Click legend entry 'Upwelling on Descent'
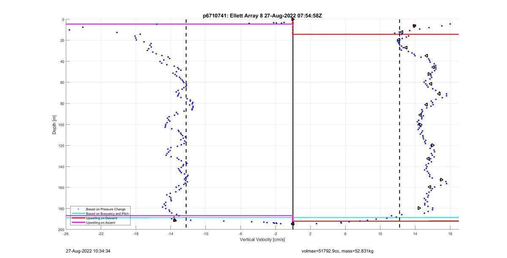Image resolution: width=507 pixels, height=258 pixels. pos(102,218)
